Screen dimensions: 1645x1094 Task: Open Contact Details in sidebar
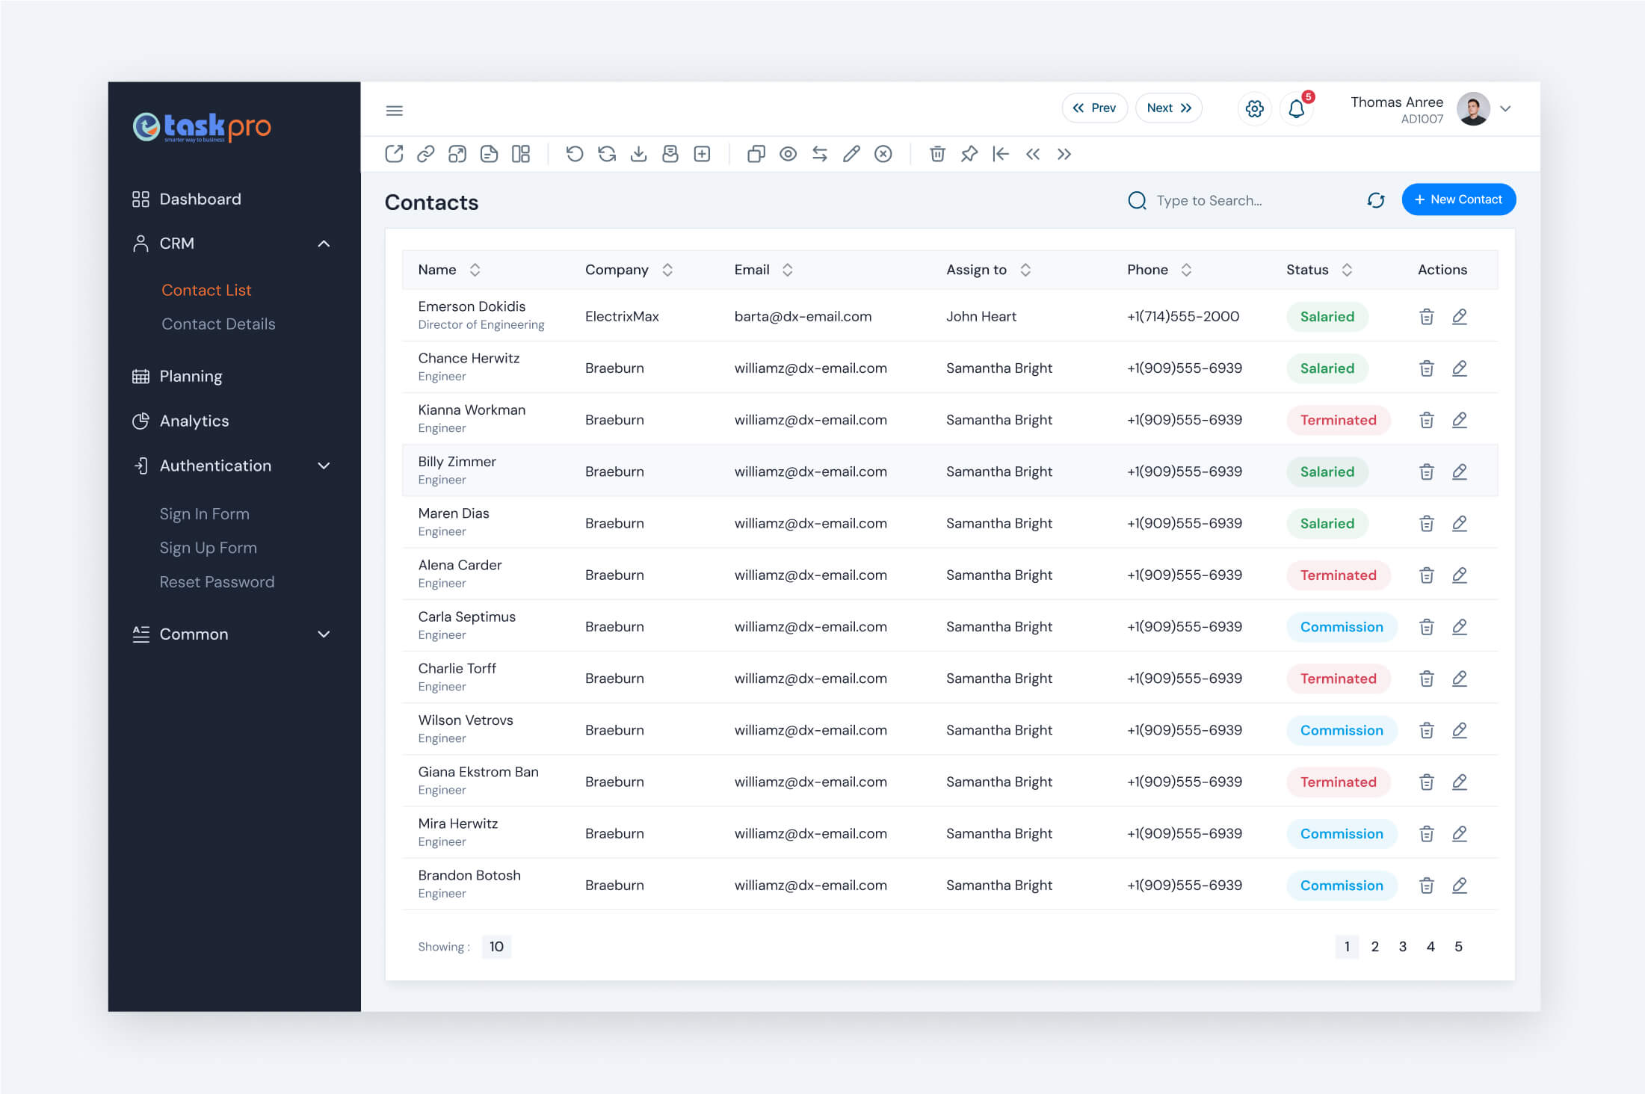pos(218,324)
